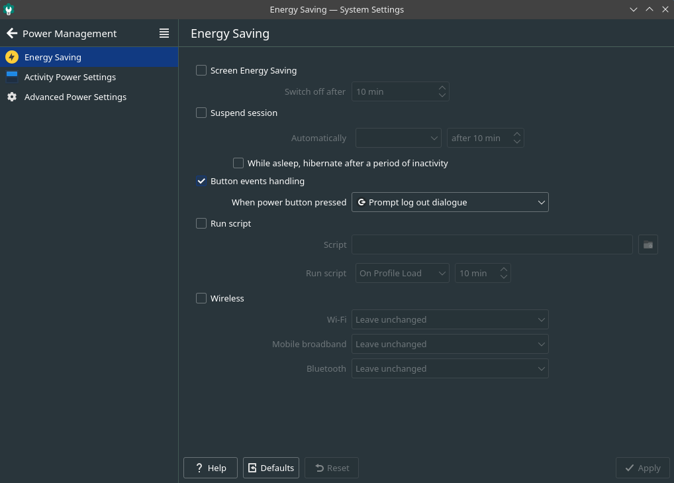Click the Script path input field
674x483 pixels.
492,244
